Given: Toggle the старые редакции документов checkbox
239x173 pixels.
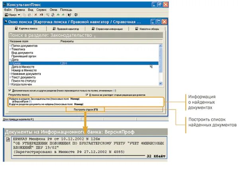Looking at the screenshot, I should click(x=87, y=95).
